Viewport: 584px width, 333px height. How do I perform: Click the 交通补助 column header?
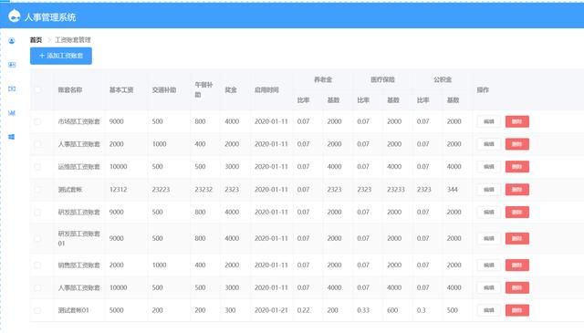click(x=164, y=89)
